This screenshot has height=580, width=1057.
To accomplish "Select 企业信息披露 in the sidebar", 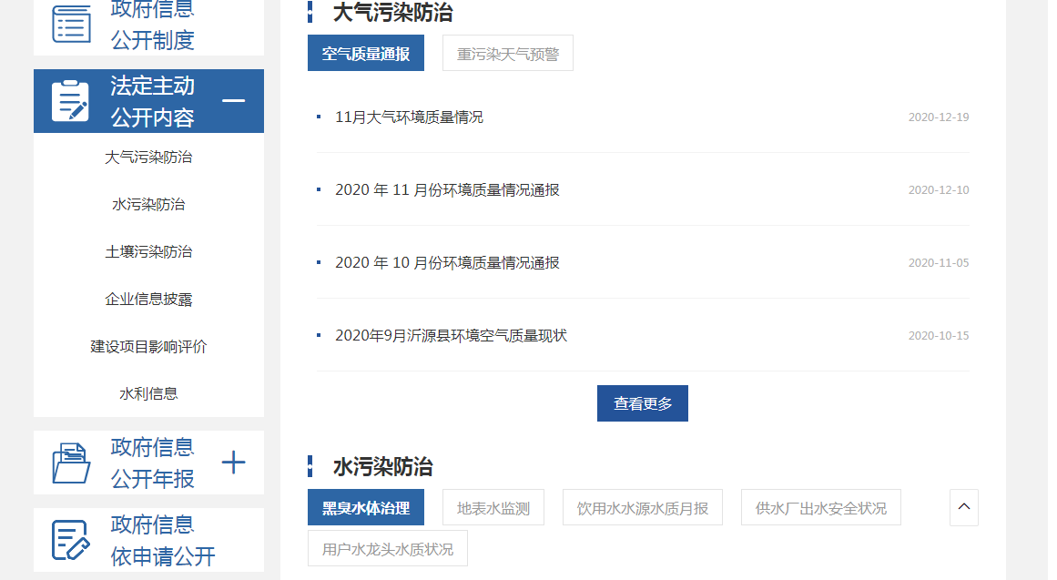I will point(148,300).
